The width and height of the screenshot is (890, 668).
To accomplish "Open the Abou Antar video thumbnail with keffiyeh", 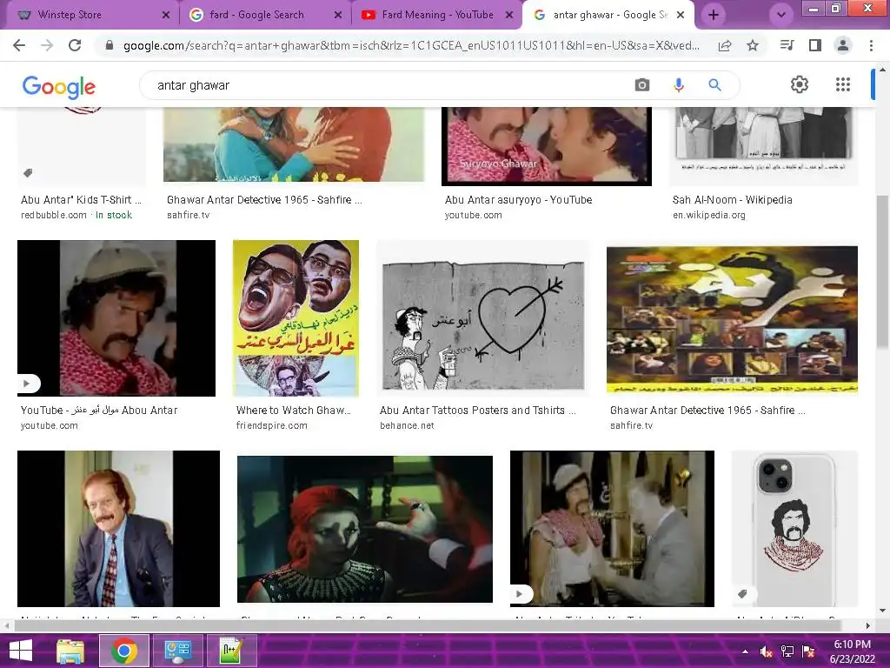I will [116, 318].
